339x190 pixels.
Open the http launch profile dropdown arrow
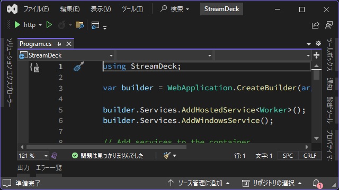[x=40, y=25]
